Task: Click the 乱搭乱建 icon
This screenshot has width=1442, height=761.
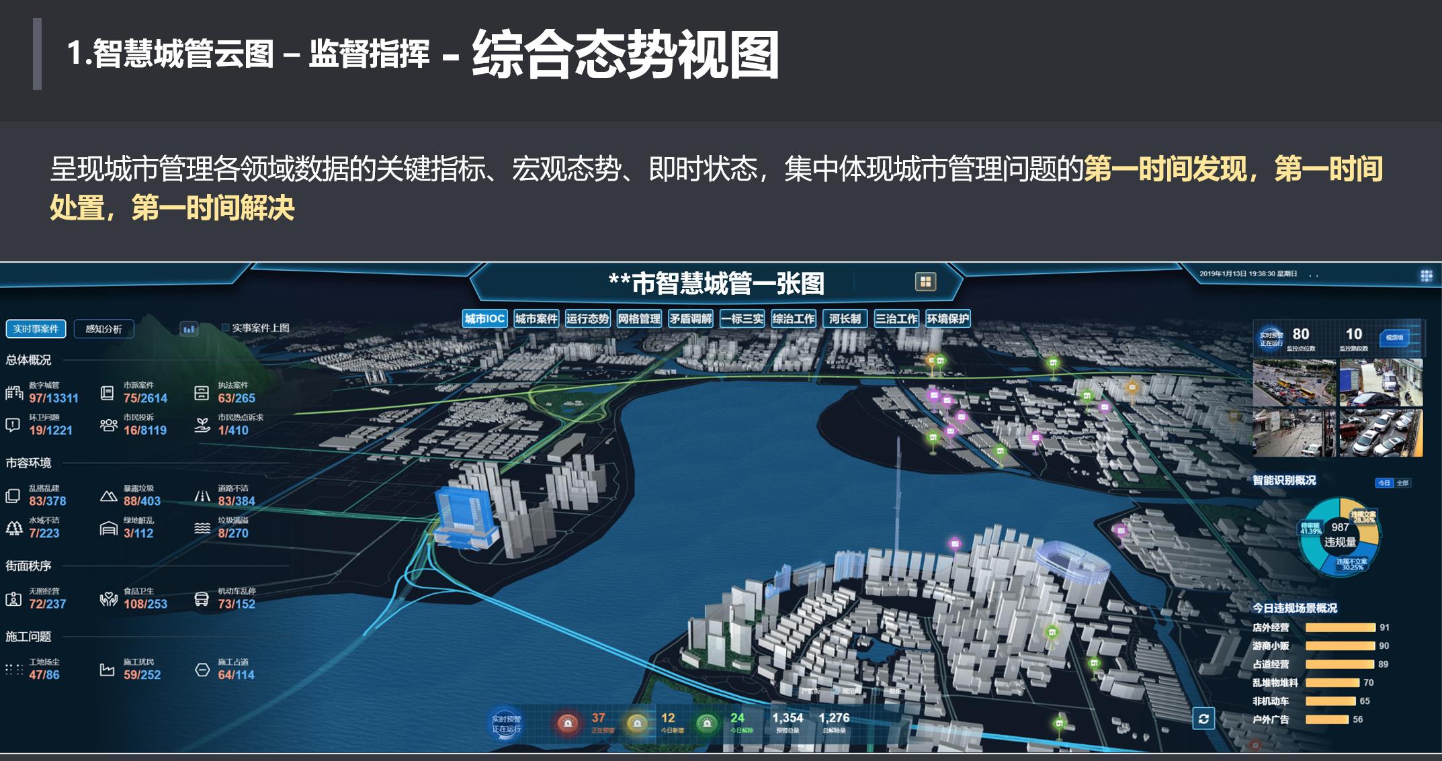Action: pyautogui.click(x=13, y=496)
